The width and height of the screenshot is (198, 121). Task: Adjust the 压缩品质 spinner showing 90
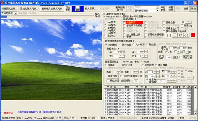188,22
